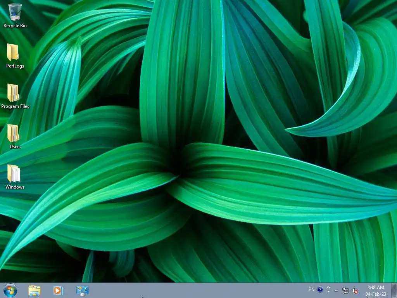
Task: Select the Recycle Bin desktop icon
Action: pos(15,12)
